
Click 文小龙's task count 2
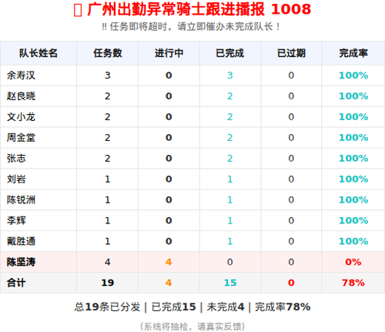point(108,117)
